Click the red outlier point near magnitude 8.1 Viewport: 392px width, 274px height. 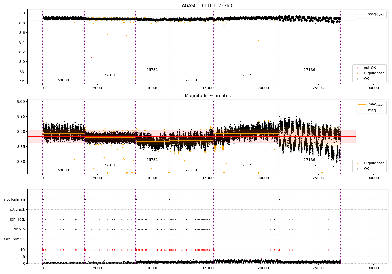(x=91, y=57)
